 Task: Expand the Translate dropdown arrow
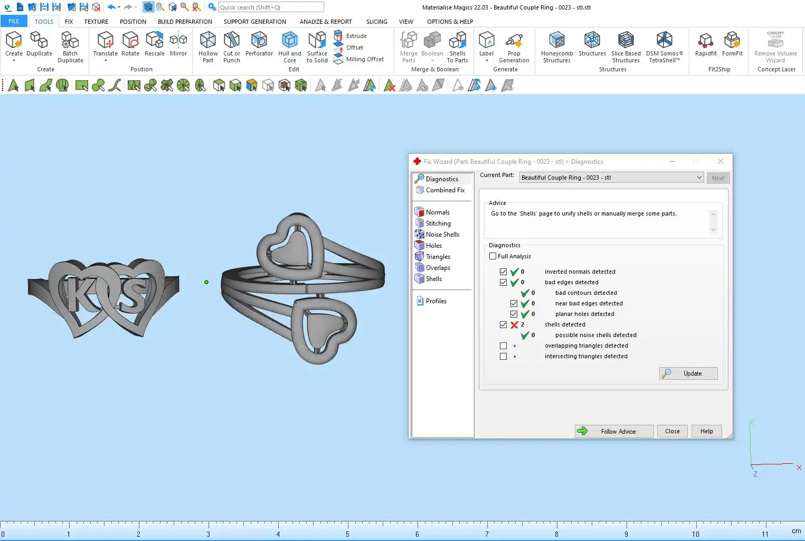[105, 61]
